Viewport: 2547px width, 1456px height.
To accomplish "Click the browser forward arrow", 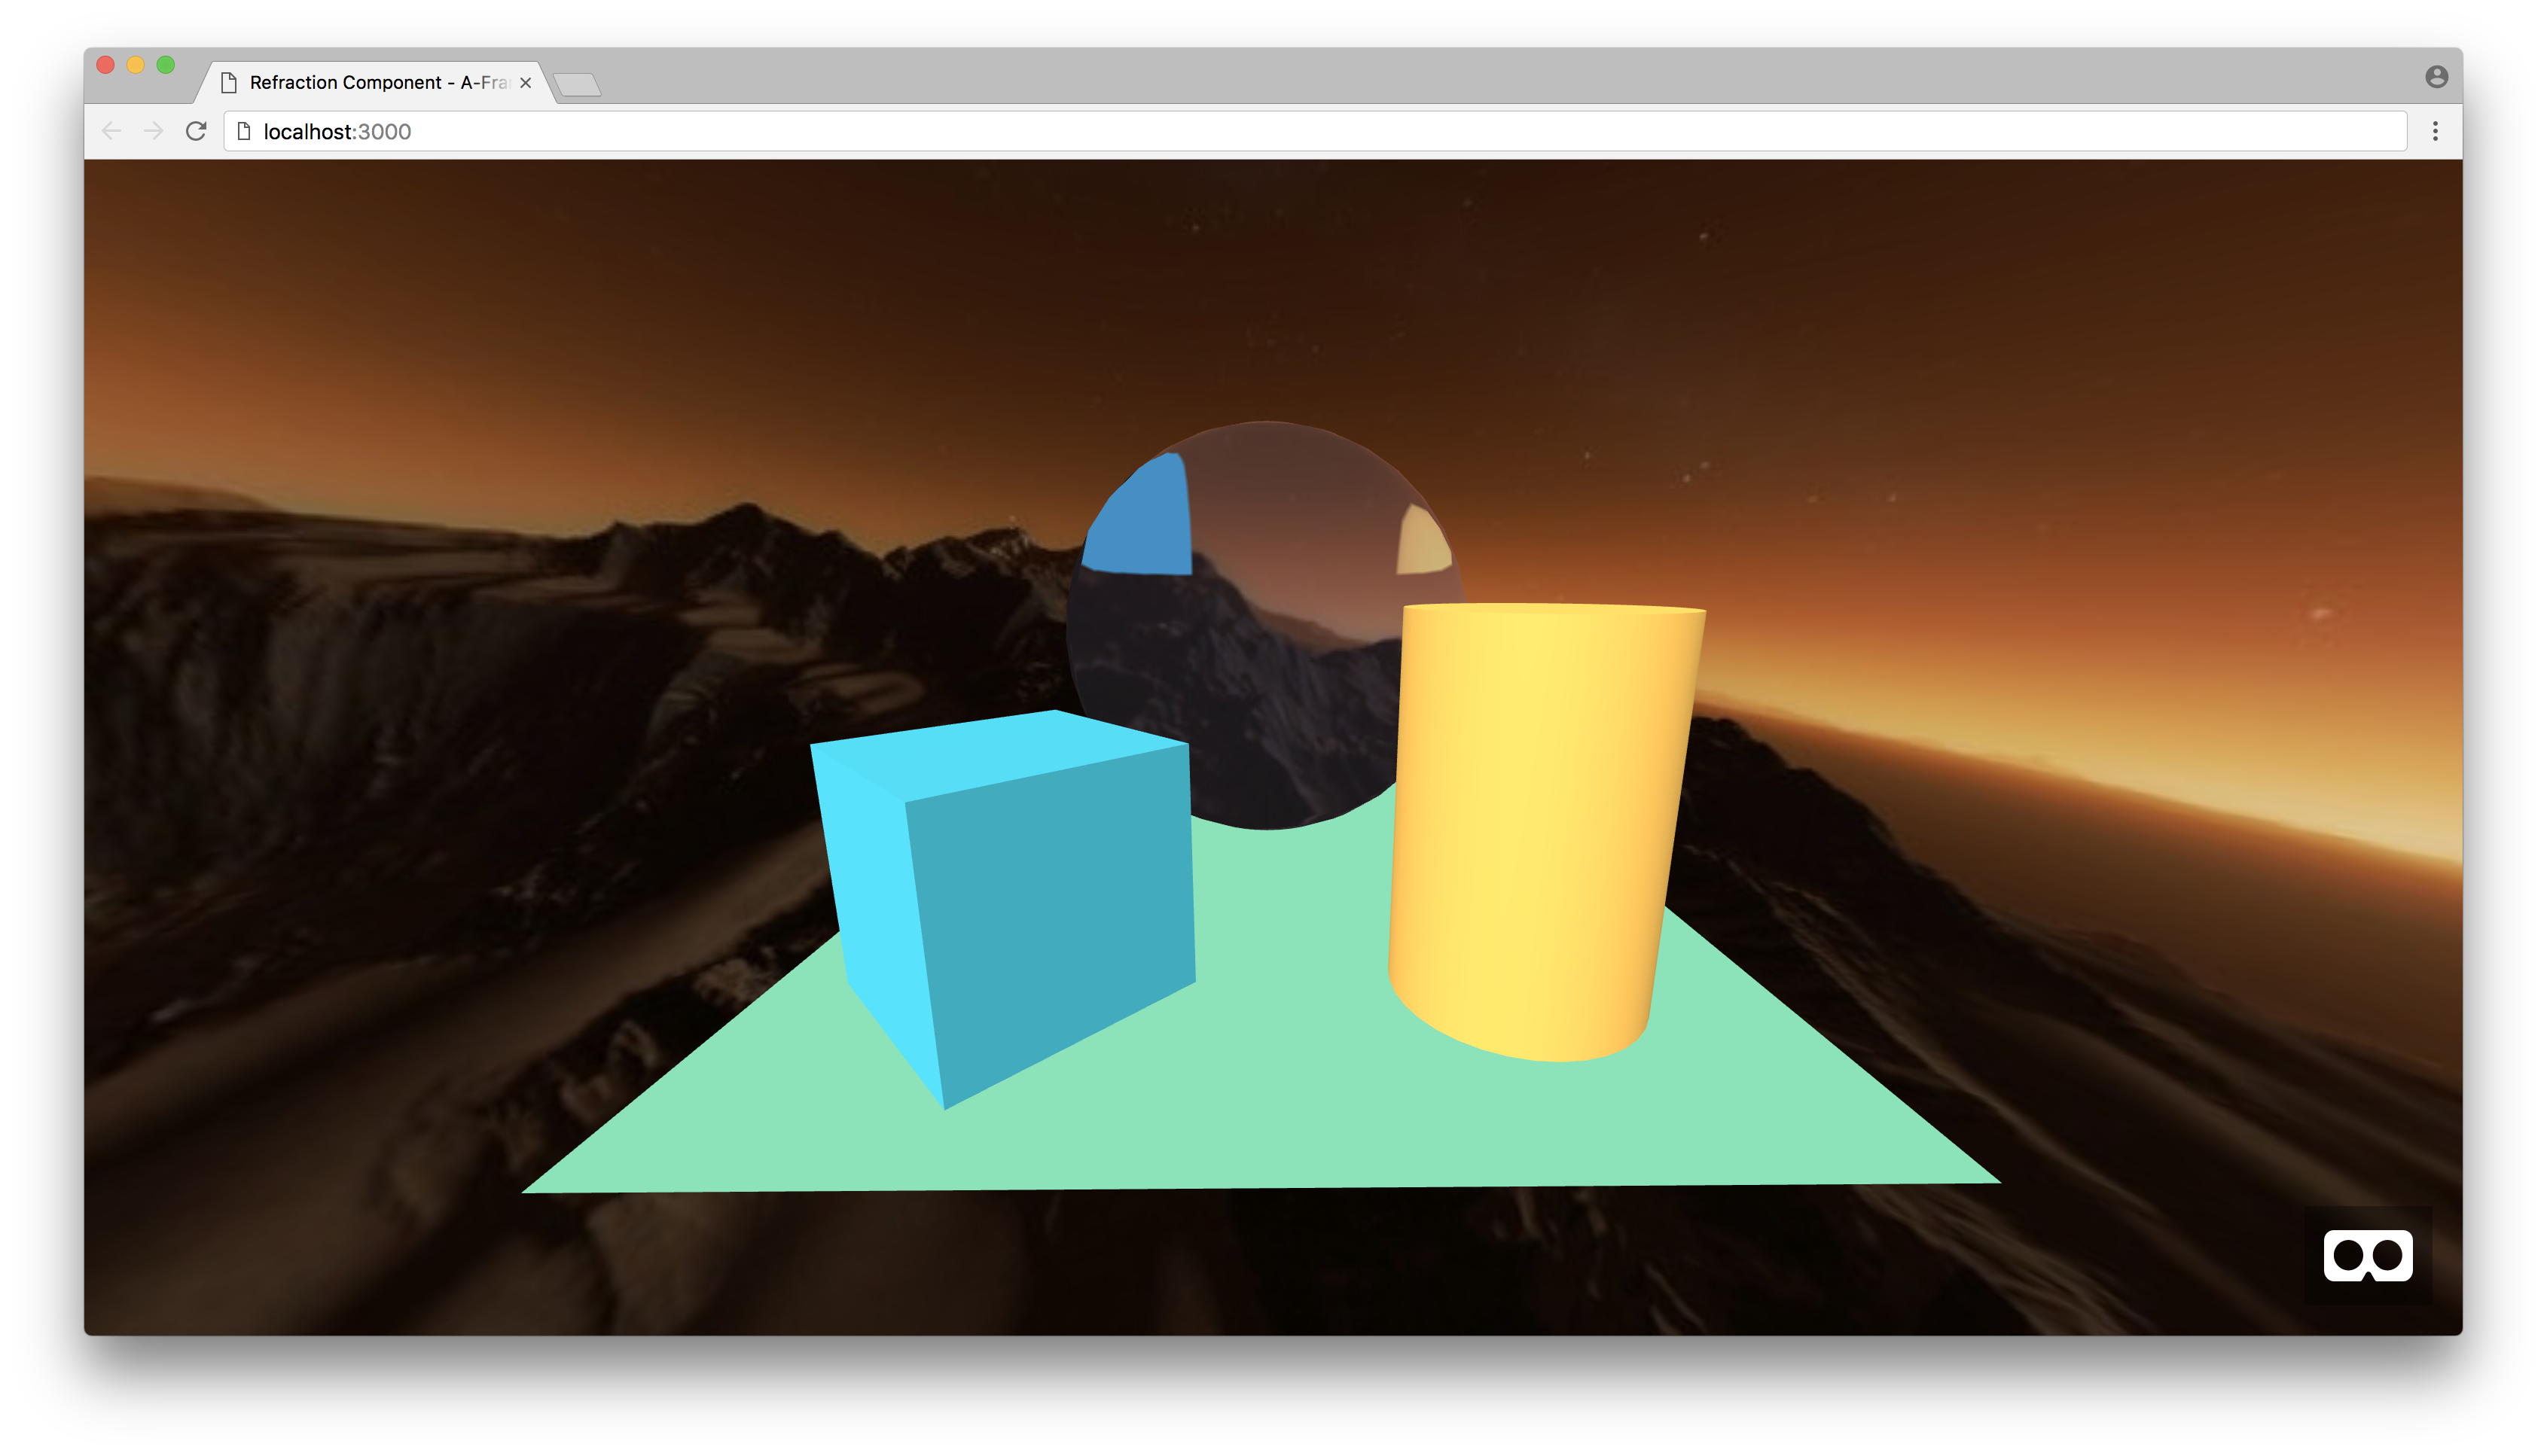I will point(153,131).
